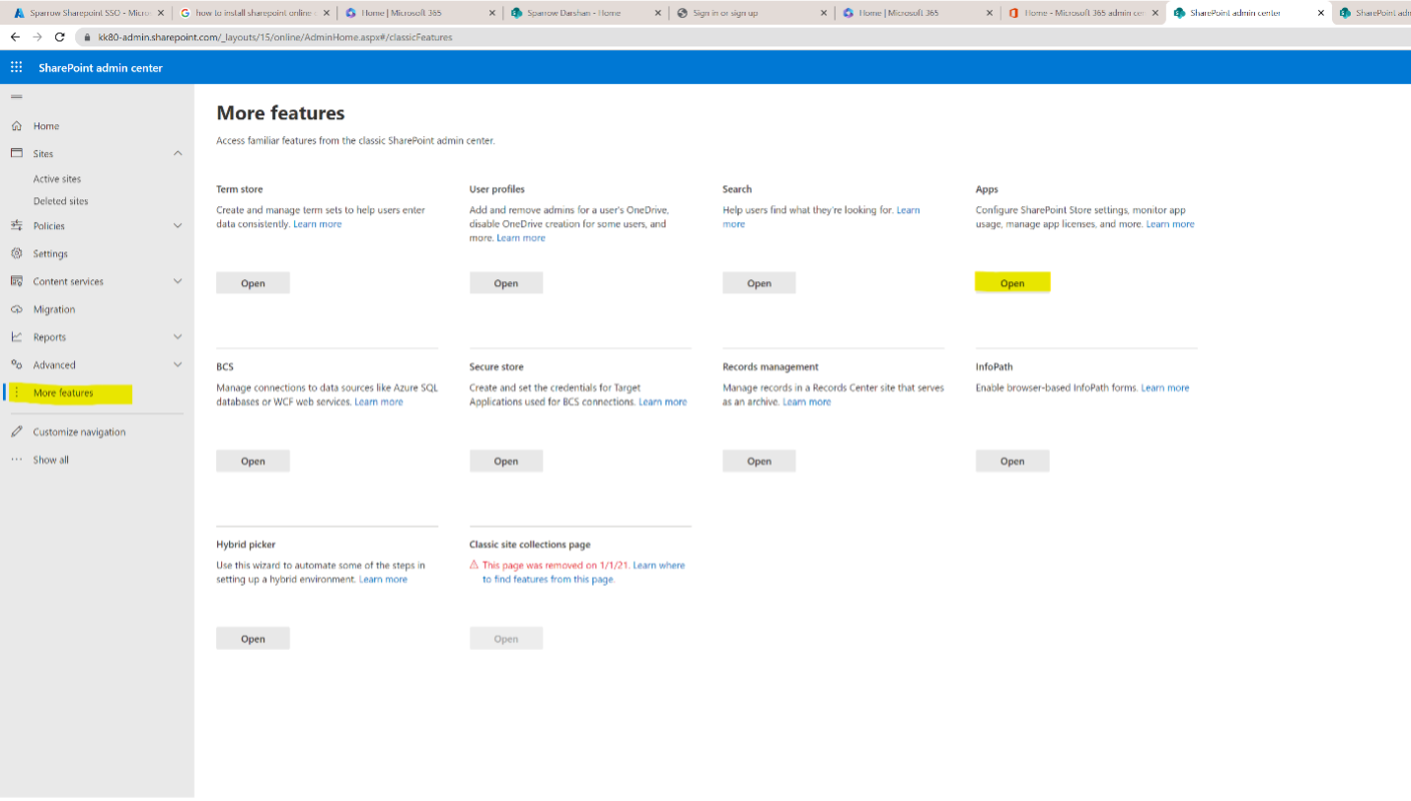Collapse the Sites section in sidebar
This screenshot has height=801, width=1411.
tap(178, 153)
